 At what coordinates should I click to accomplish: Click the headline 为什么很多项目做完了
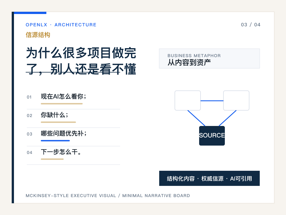81,61
